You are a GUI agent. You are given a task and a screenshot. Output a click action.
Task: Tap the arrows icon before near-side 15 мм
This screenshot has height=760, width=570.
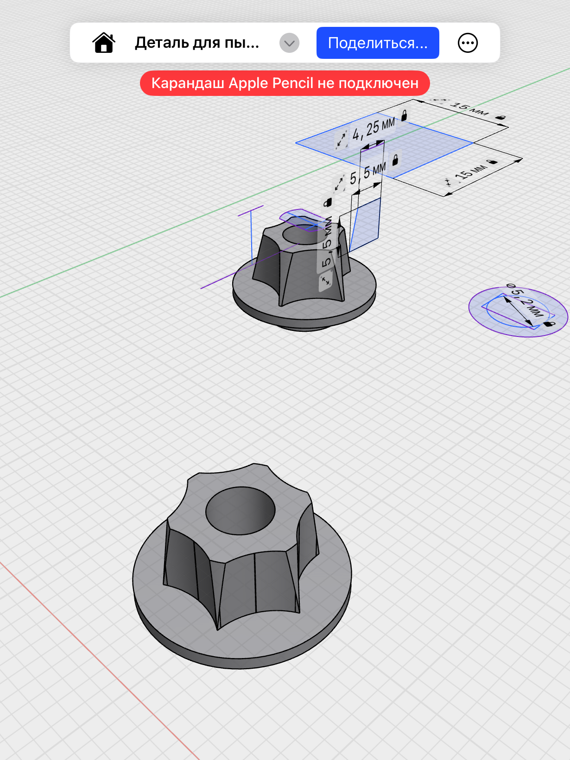click(x=448, y=182)
